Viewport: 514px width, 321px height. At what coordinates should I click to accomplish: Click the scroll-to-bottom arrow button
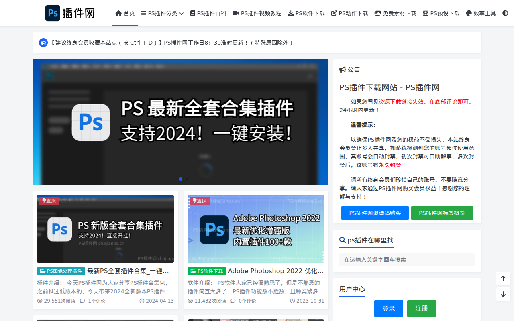503,294
